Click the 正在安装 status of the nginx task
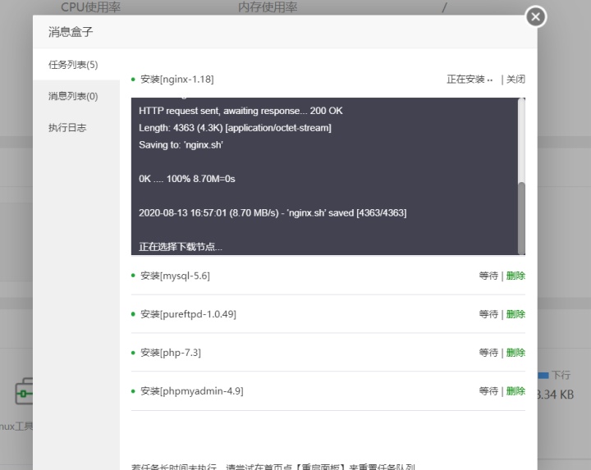The width and height of the screenshot is (591, 470). (470, 79)
